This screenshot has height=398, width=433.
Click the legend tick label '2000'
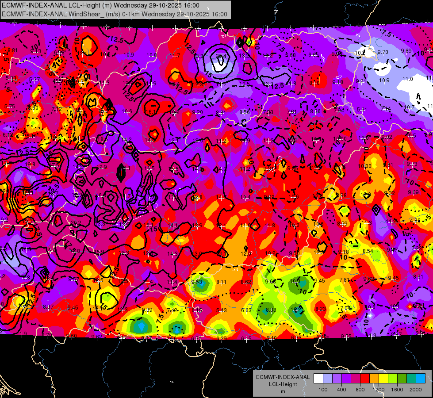pos(415,390)
